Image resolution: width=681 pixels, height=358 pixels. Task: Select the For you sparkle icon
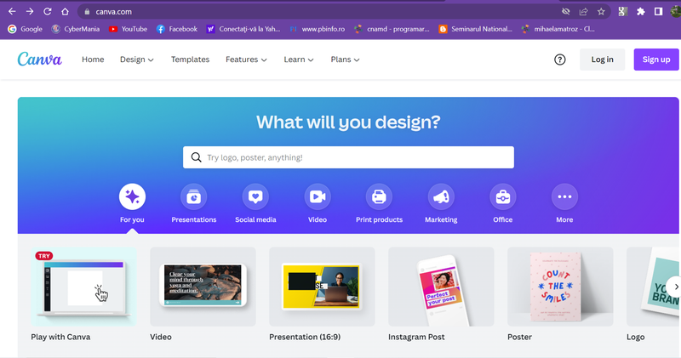(132, 196)
